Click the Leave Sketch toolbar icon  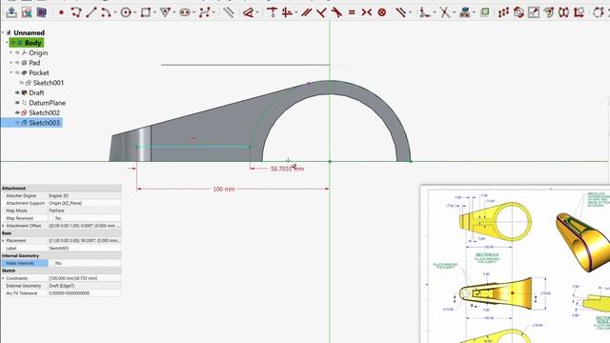click(11, 12)
